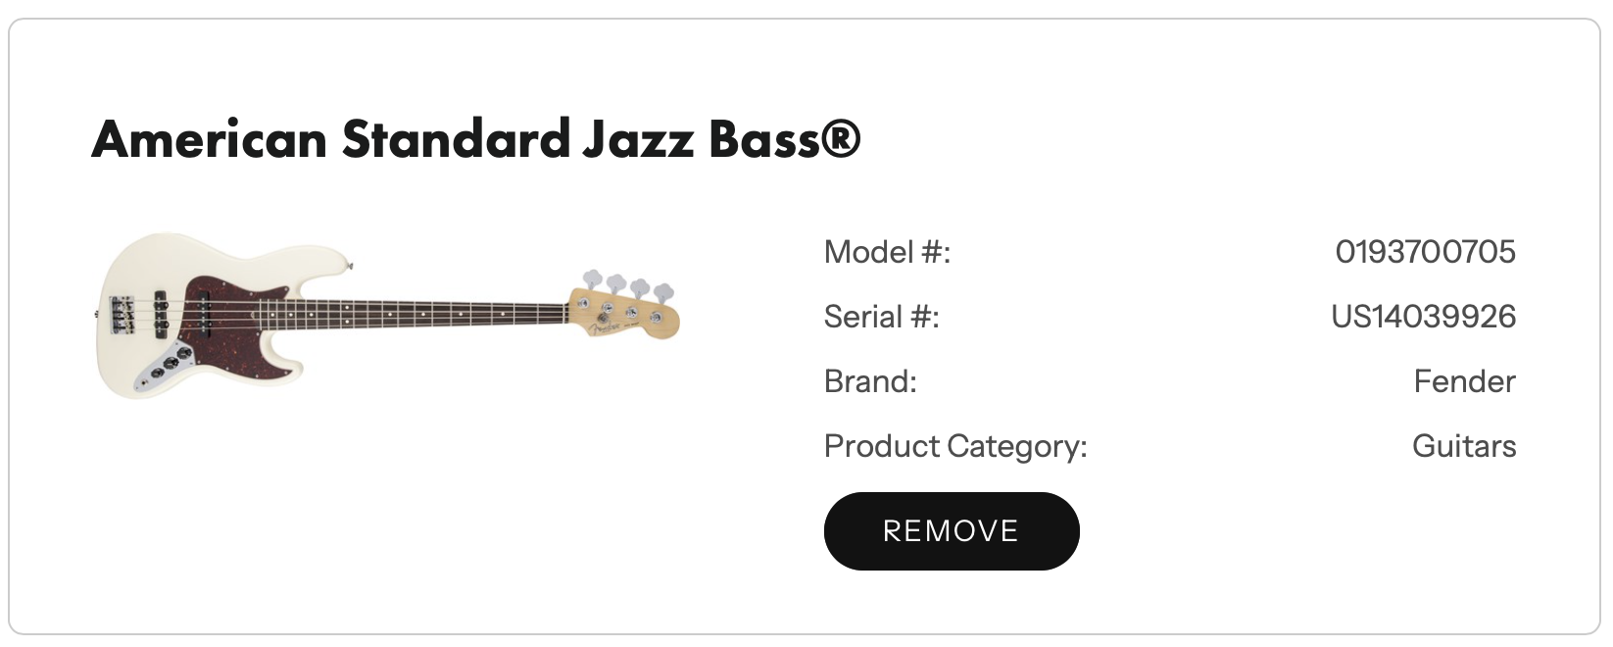Click the Model # label
1613x647 pixels.
(887, 252)
